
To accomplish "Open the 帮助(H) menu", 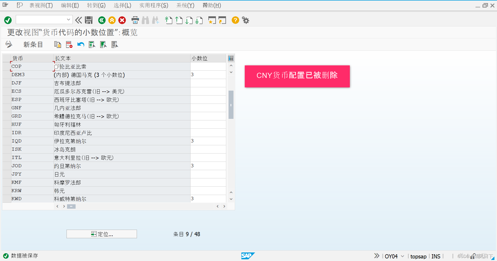I will (x=212, y=5).
